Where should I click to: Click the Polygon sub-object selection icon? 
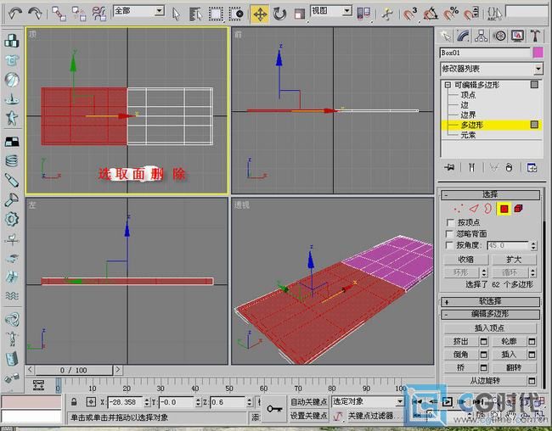(504, 209)
